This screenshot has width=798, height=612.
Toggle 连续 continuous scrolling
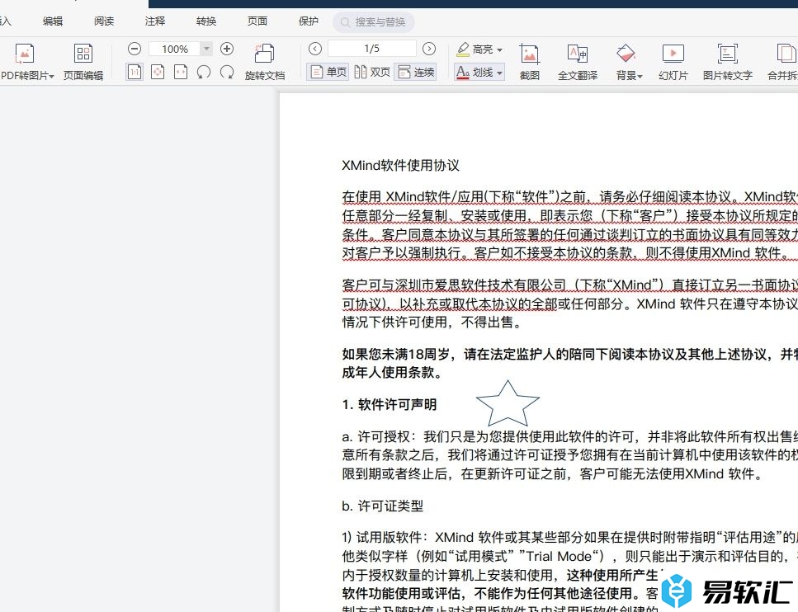point(415,72)
